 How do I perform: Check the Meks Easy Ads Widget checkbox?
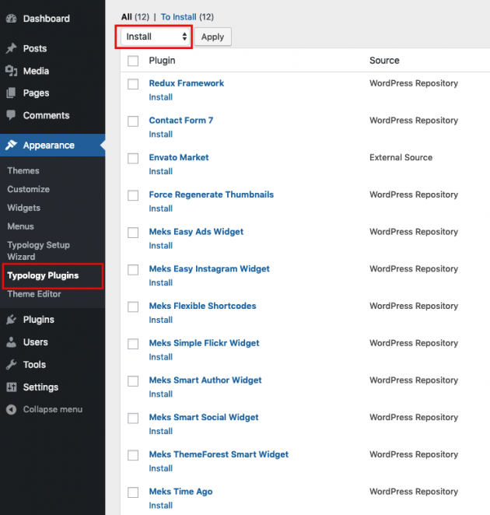pos(133,232)
